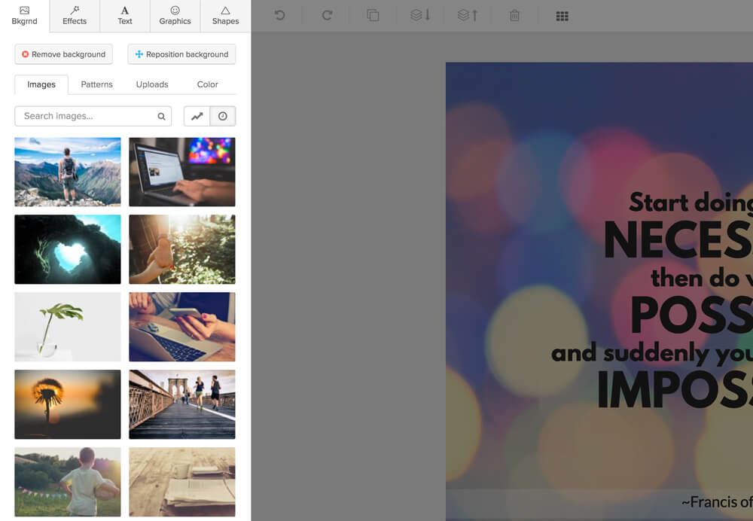Screen dimensions: 753x521
Task: Sort images by trending
Action: [x=197, y=116]
